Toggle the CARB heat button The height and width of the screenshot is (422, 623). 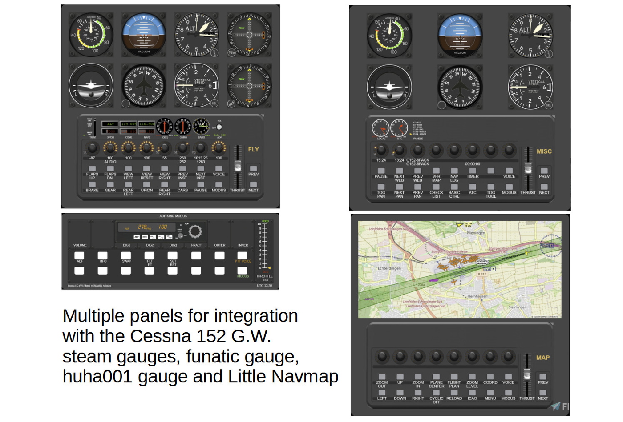click(182, 184)
